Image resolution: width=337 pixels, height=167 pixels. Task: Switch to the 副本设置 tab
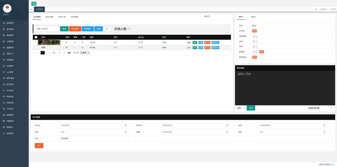point(49,17)
